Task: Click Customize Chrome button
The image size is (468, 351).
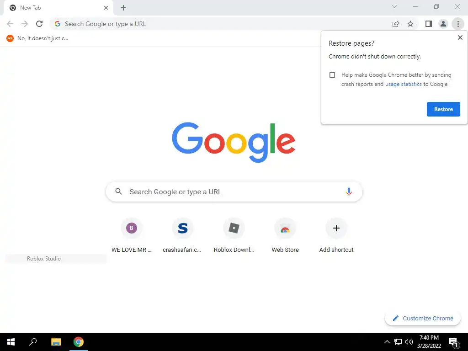Action: coord(423,318)
